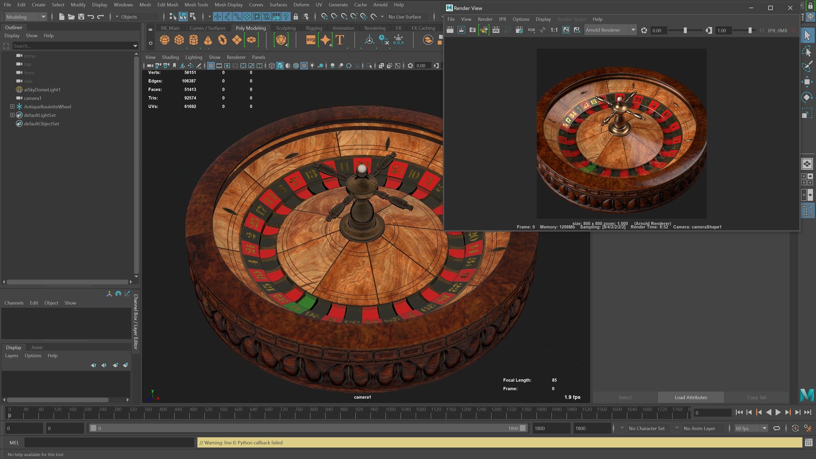Jump to the end of the playback range
816x459 pixels.
(808, 412)
